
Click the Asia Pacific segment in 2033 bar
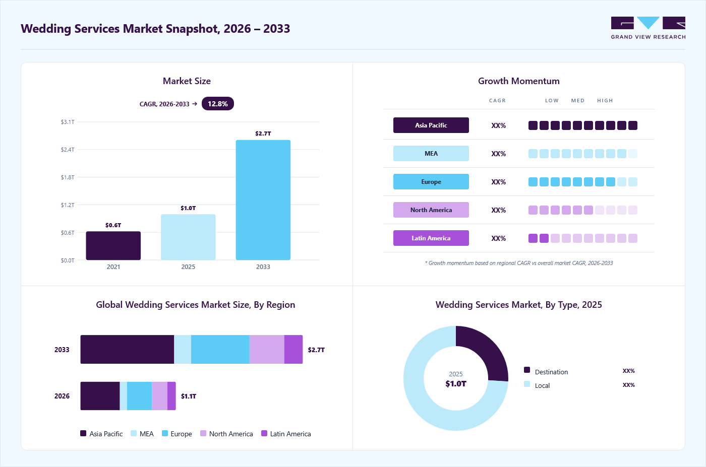[127, 350]
